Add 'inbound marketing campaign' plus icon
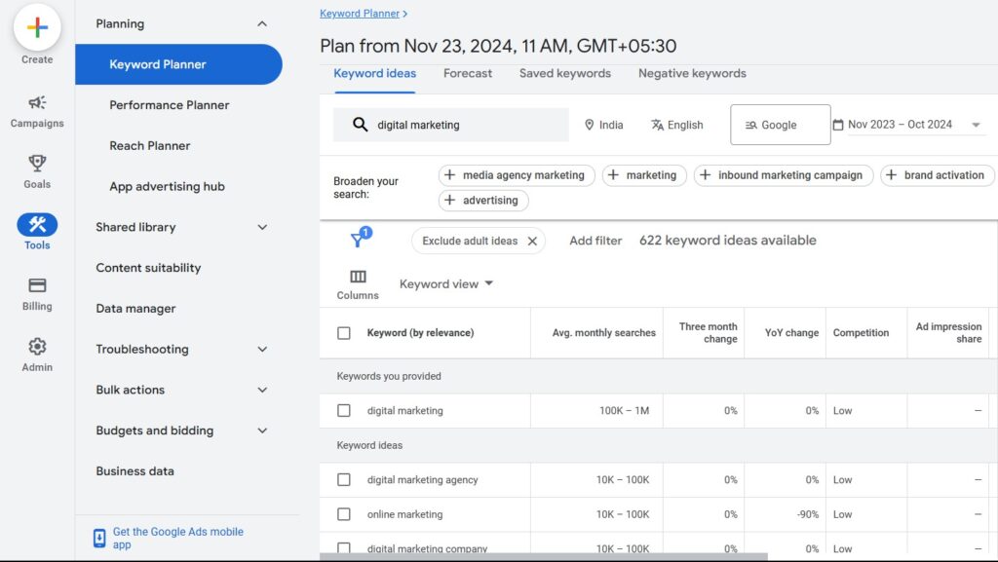 click(x=706, y=174)
